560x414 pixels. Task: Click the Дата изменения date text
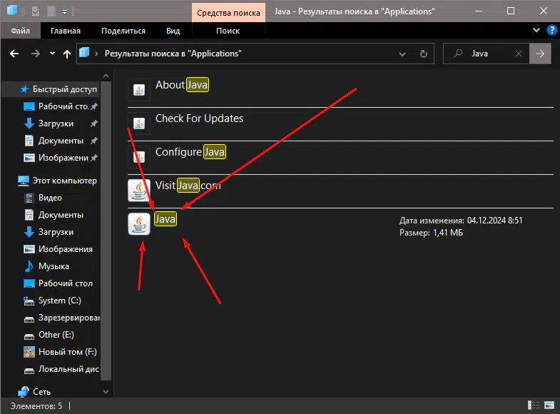point(461,221)
